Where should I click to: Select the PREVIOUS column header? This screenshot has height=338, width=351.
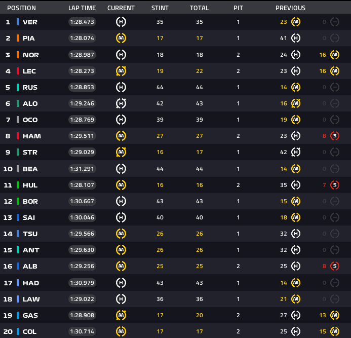tap(290, 8)
